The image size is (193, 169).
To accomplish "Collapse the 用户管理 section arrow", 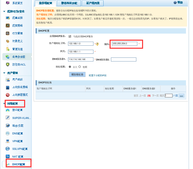I will pyautogui.click(x=4, y=73).
